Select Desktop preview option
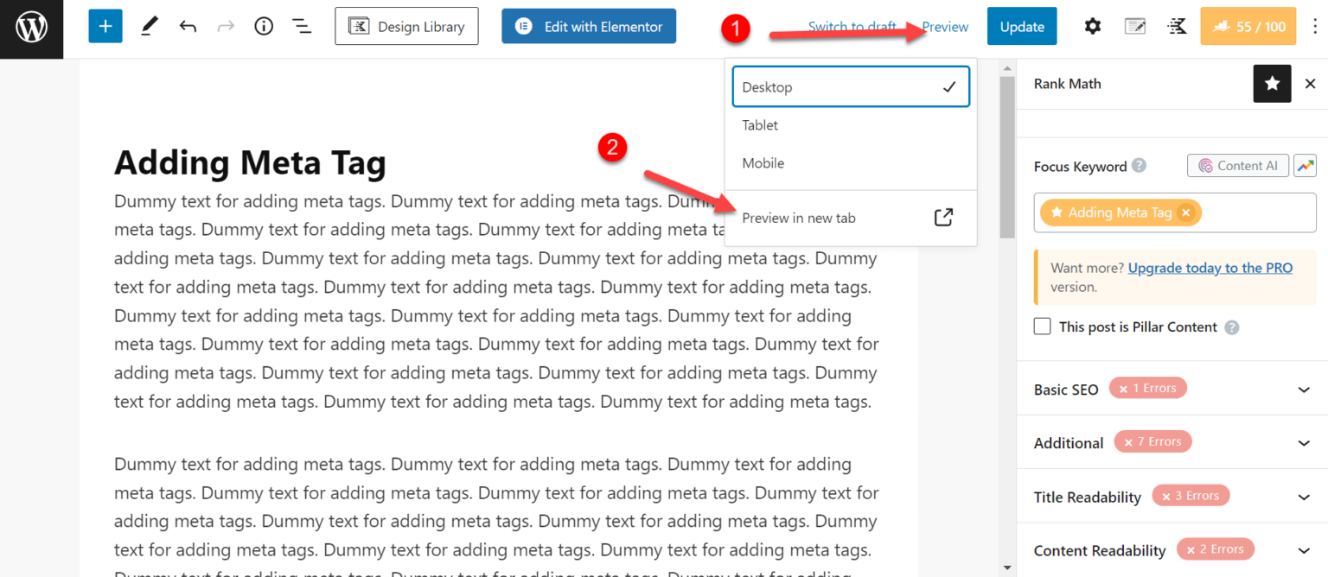 851,87
